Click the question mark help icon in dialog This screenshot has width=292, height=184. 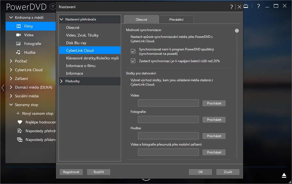(231, 7)
